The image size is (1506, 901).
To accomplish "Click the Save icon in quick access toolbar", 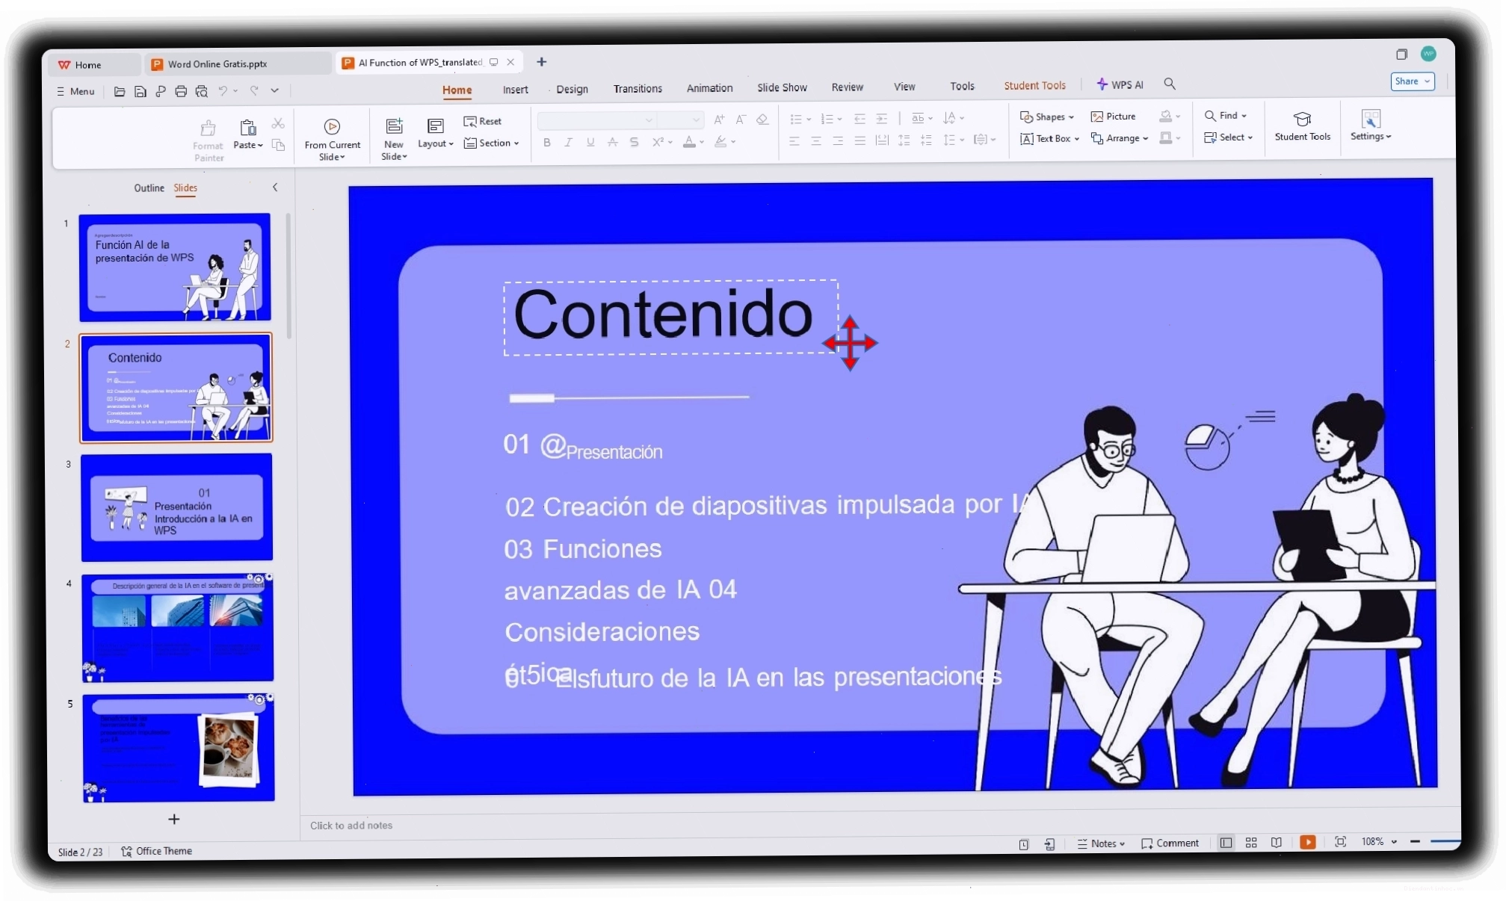I will point(140,91).
